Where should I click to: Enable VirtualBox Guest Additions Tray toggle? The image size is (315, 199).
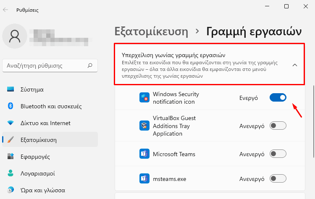(x=278, y=126)
